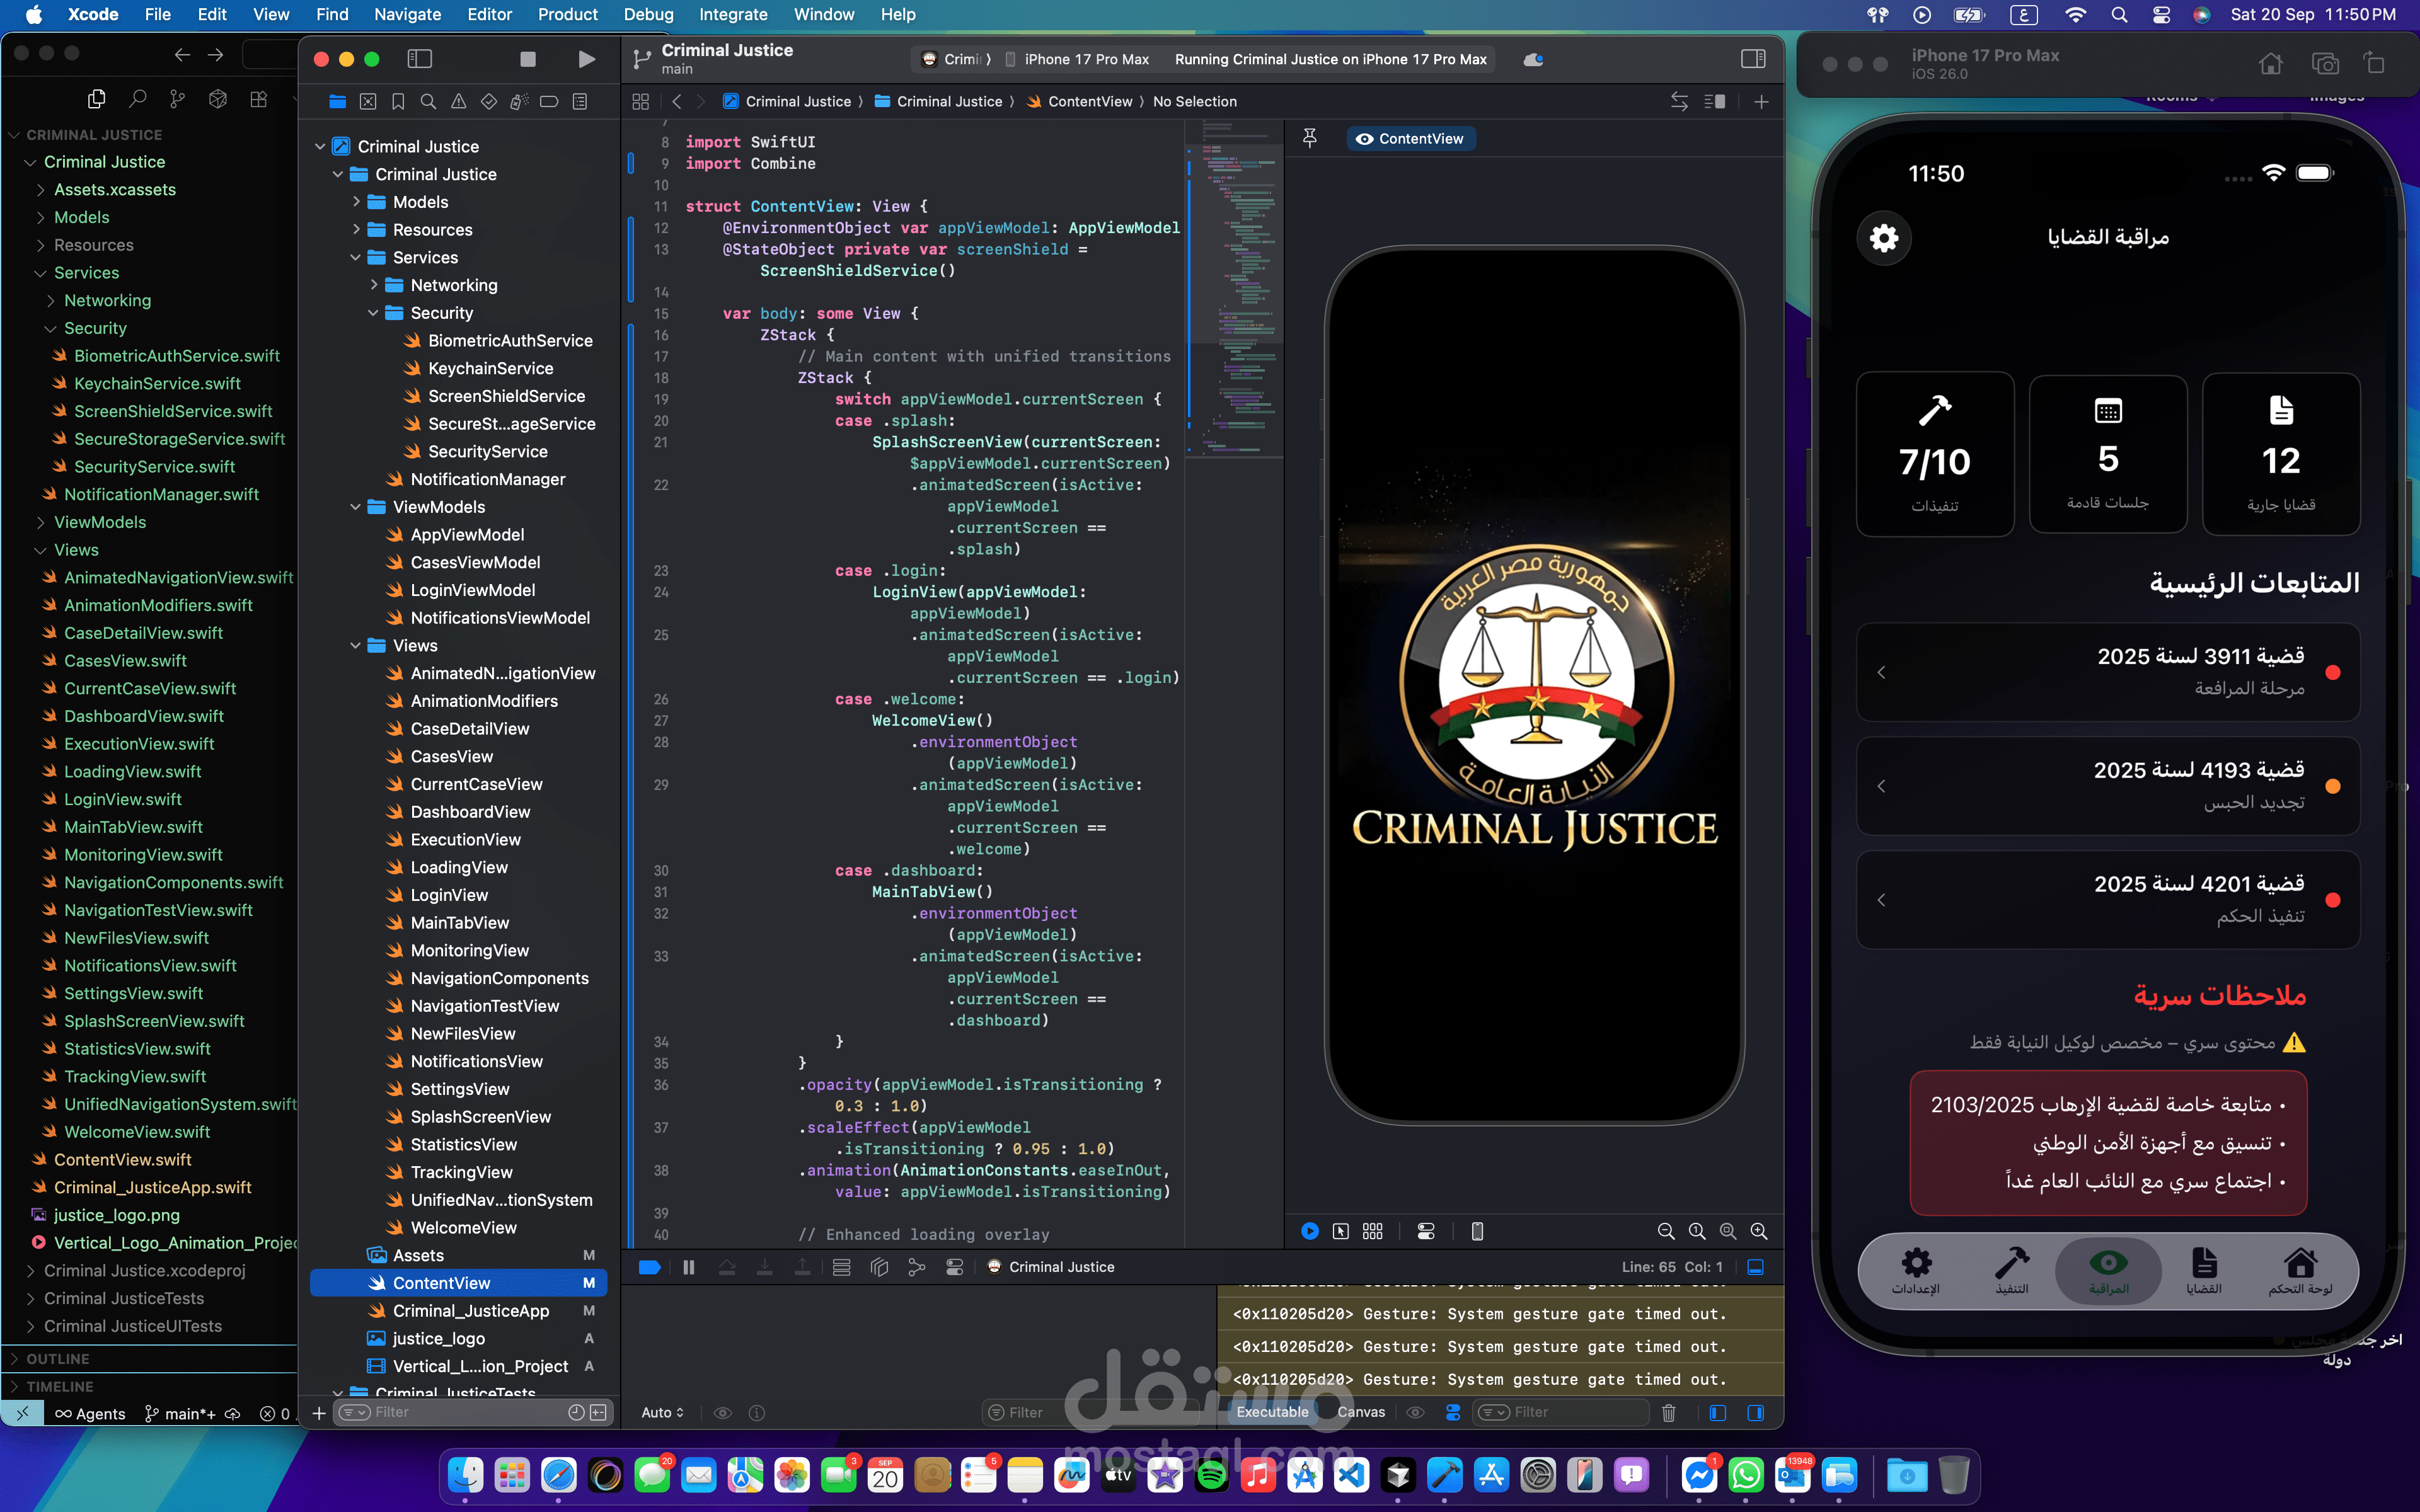Switch console to the Executable tab
Screen dimensions: 2420x1512
[1272, 1412]
